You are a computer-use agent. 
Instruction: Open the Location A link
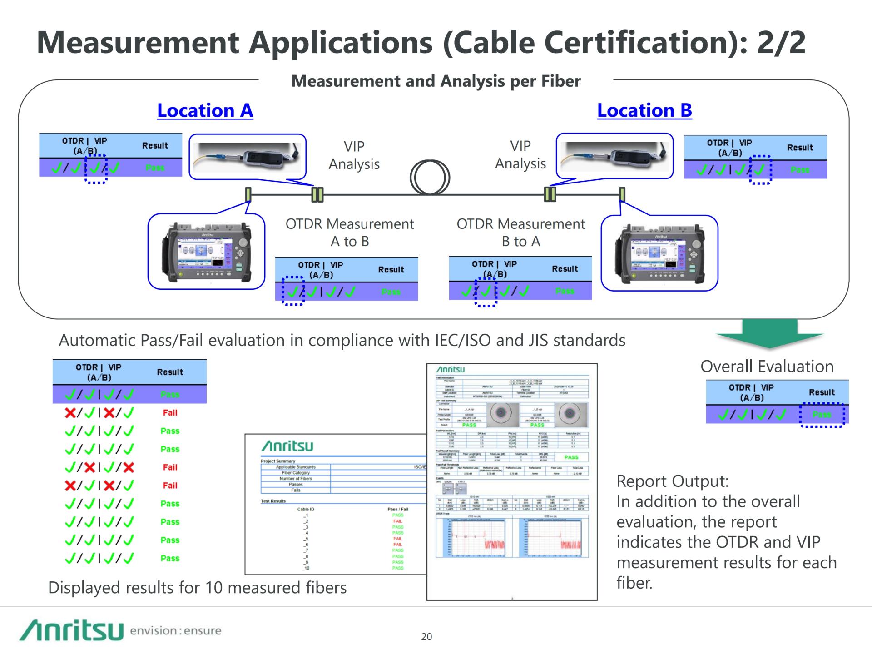(x=205, y=110)
